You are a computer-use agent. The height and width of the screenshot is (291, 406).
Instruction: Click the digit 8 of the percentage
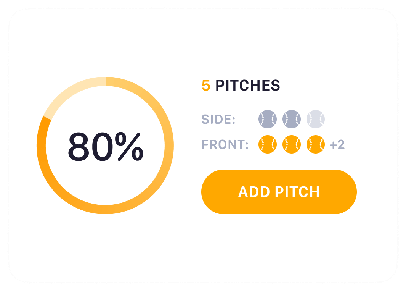pos(80,147)
